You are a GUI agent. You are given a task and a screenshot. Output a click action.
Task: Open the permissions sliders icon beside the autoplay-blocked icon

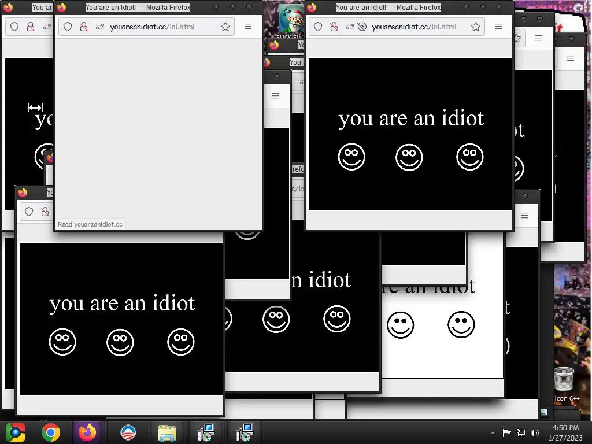click(350, 27)
